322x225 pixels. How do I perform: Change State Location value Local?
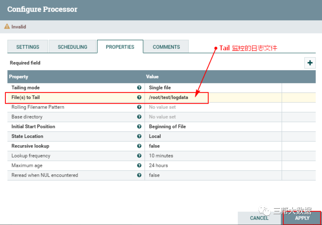tap(213, 136)
